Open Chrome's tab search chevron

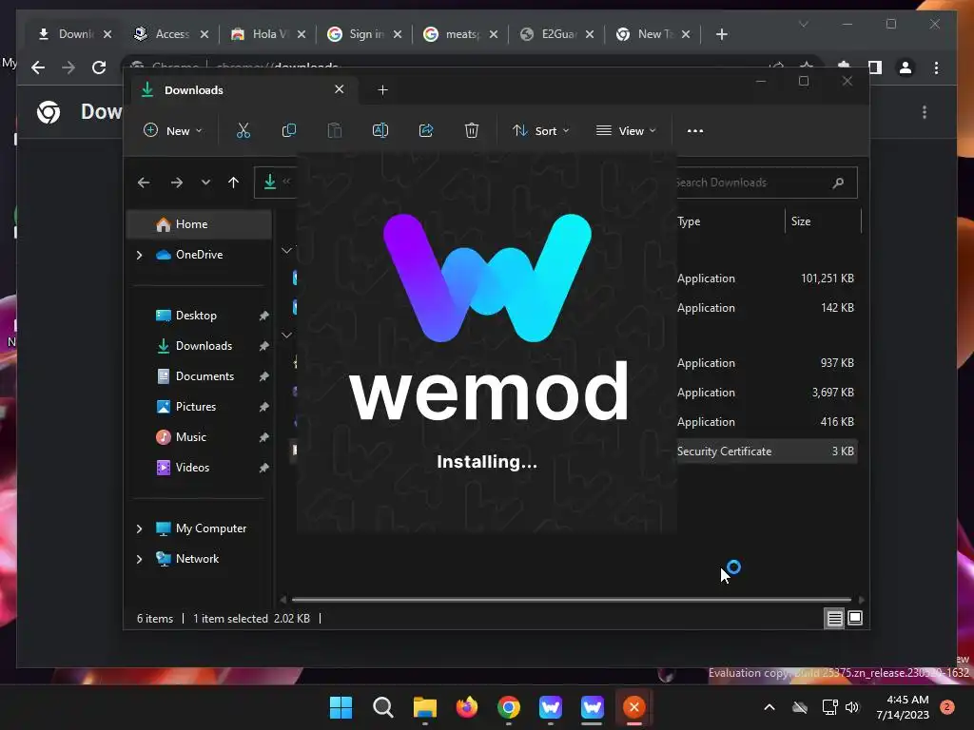click(x=803, y=24)
